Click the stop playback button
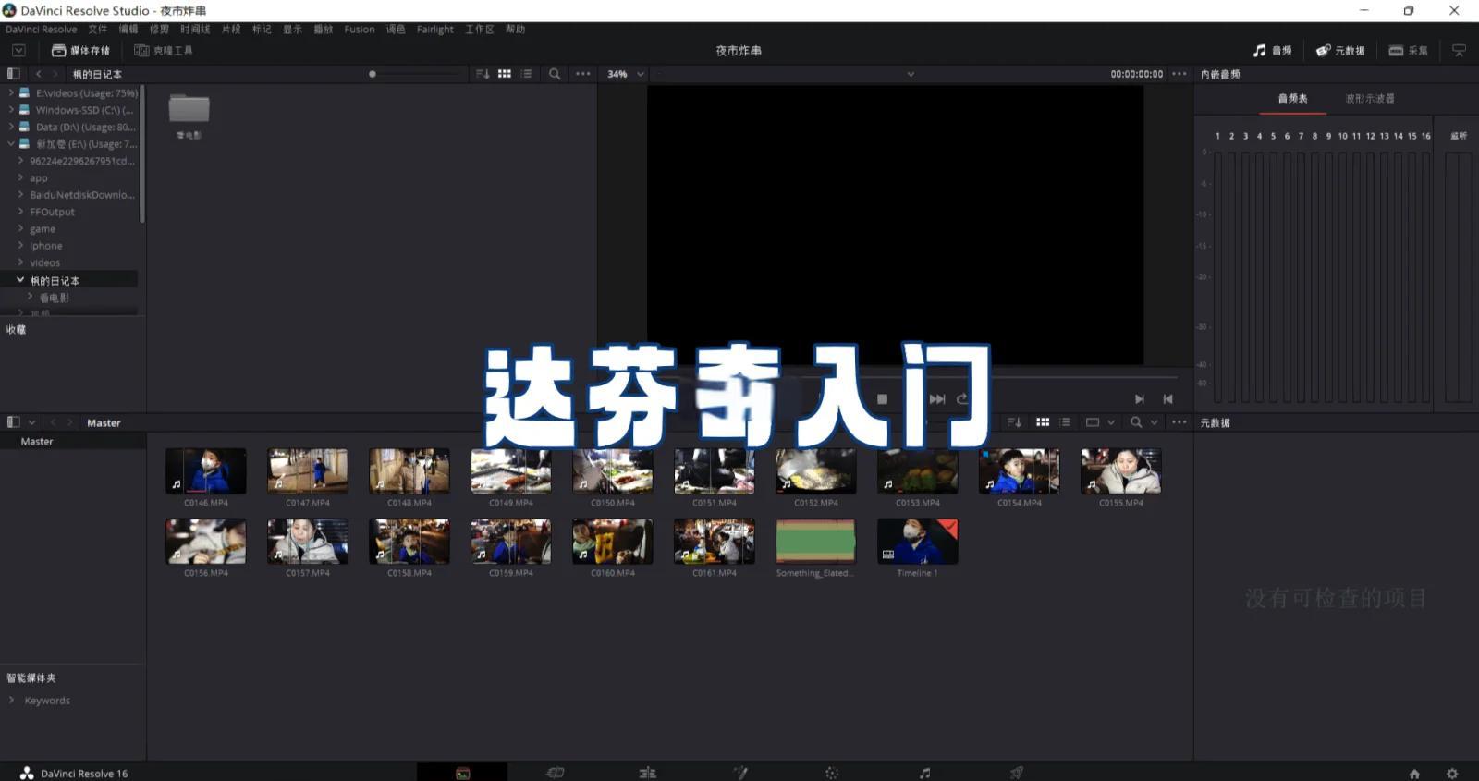The image size is (1479, 781). [x=882, y=399]
